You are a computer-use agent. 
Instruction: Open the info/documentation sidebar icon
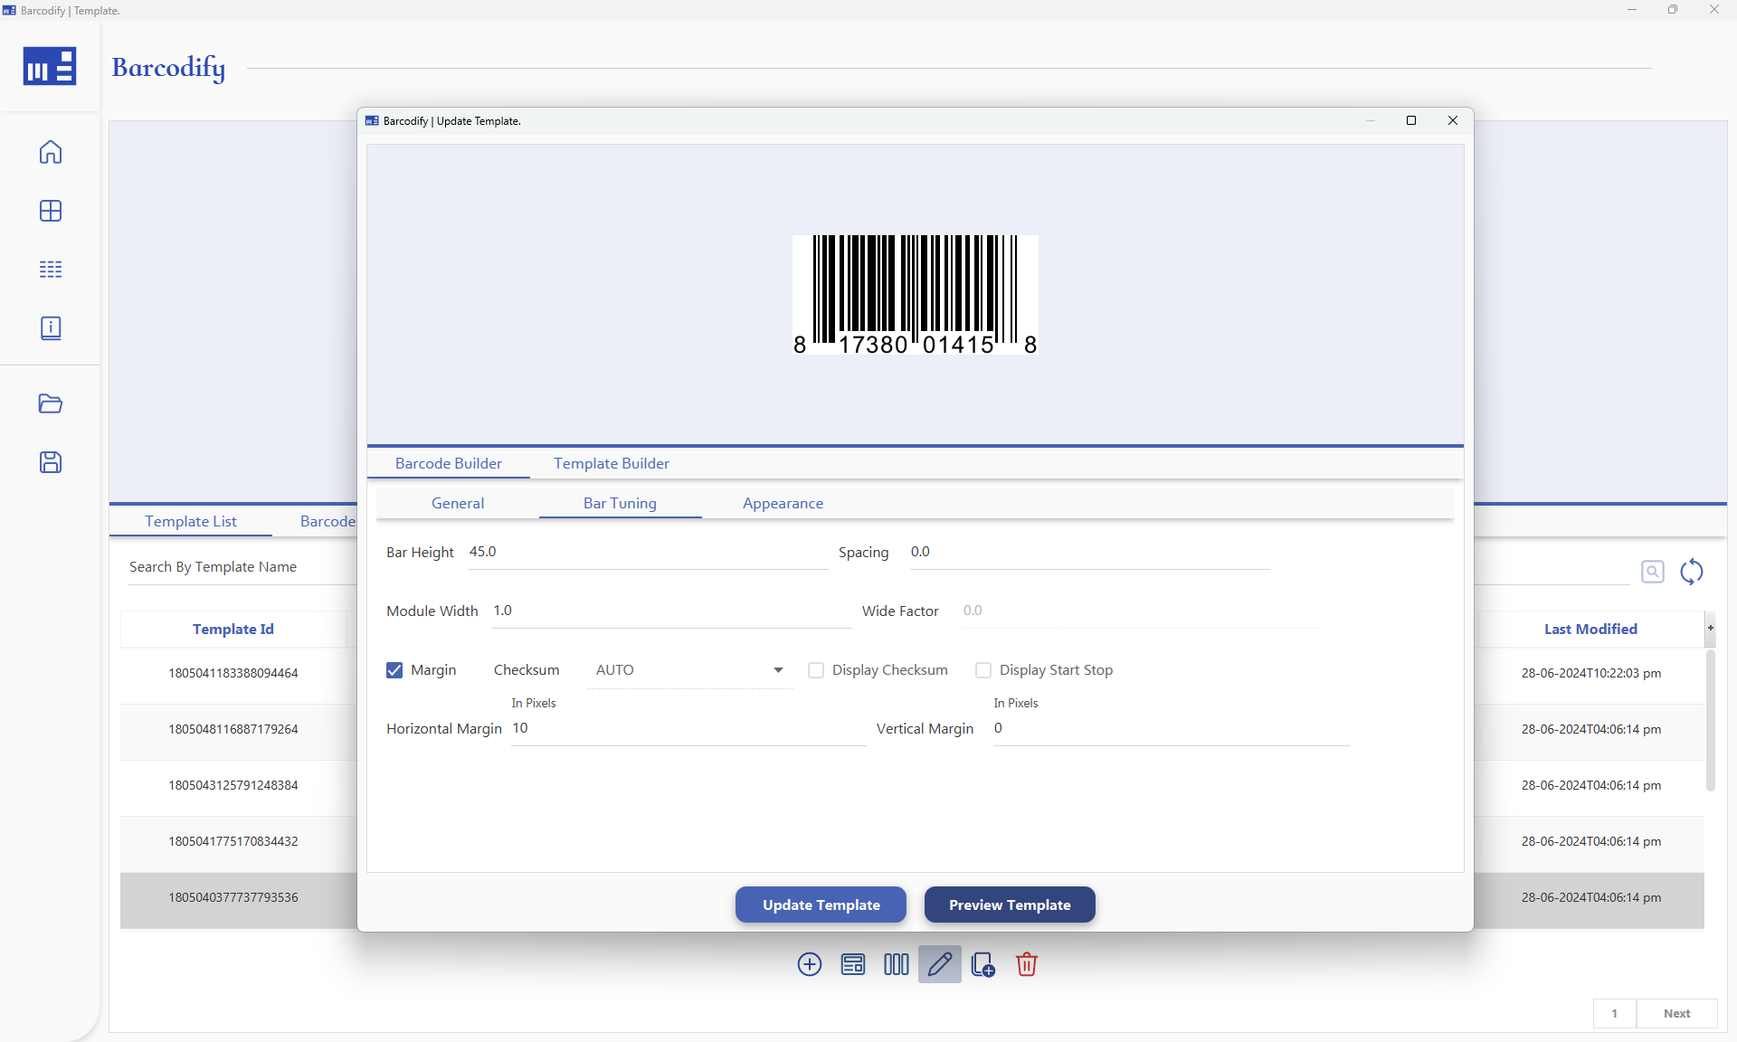pos(51,327)
